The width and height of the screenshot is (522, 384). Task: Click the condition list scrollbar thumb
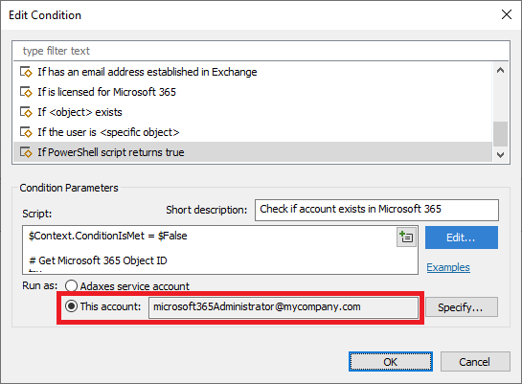[500, 134]
